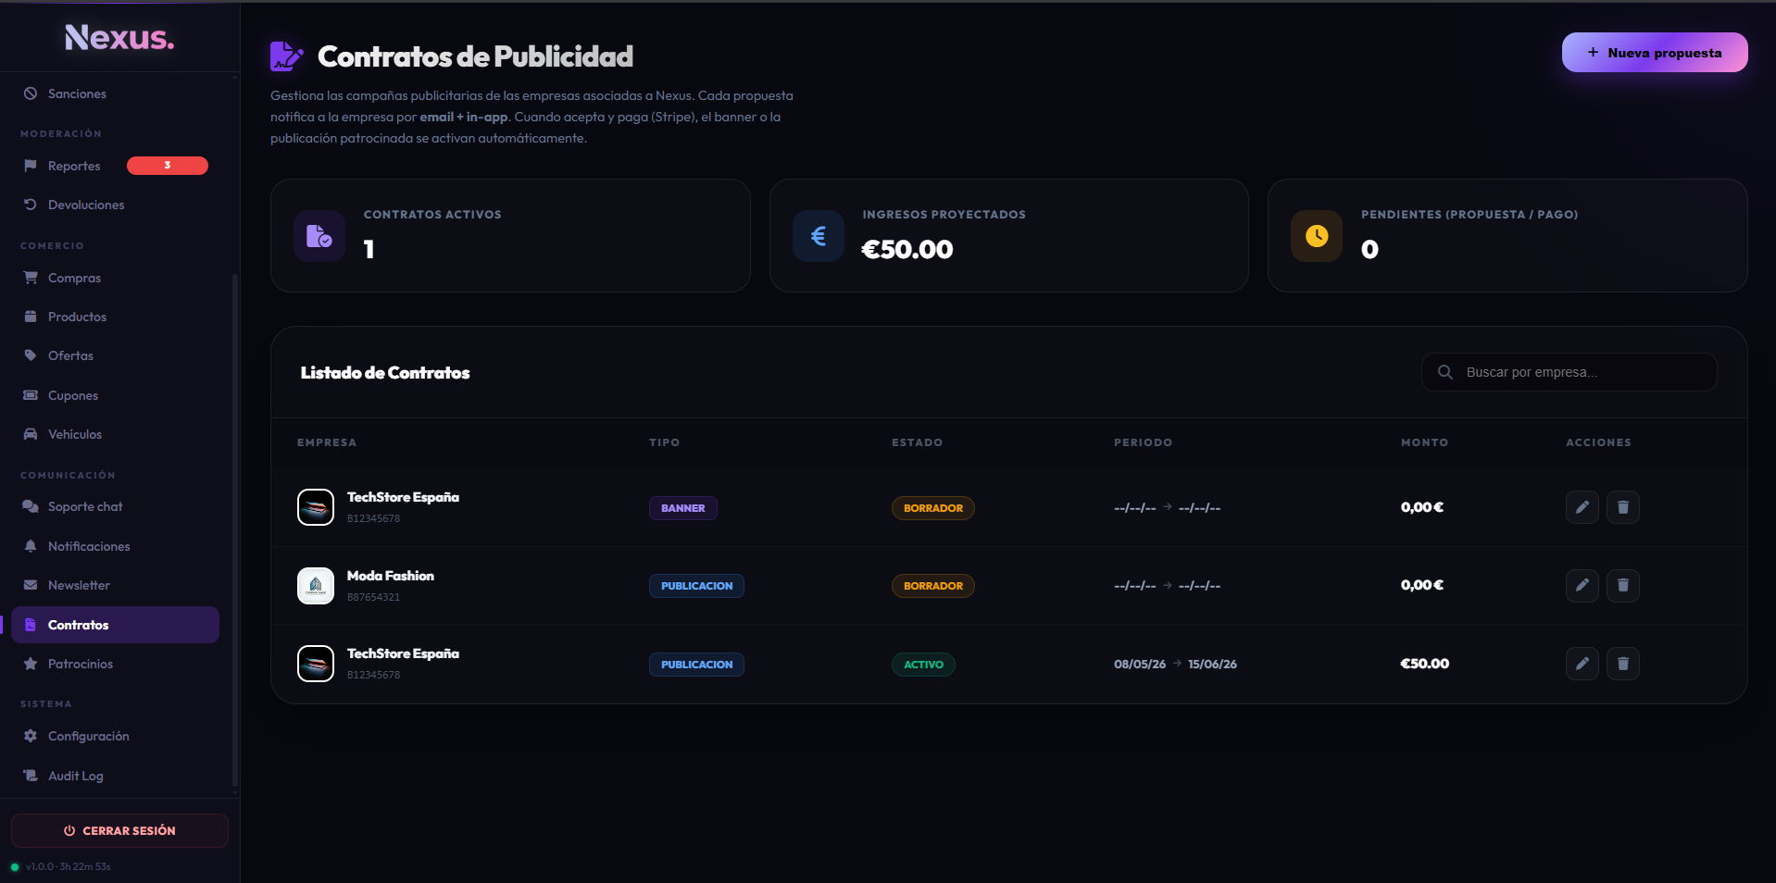Click the Contratos de Publicidad header icon

(287, 56)
